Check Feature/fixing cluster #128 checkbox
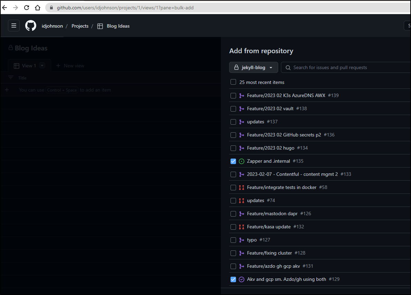 coord(233,253)
